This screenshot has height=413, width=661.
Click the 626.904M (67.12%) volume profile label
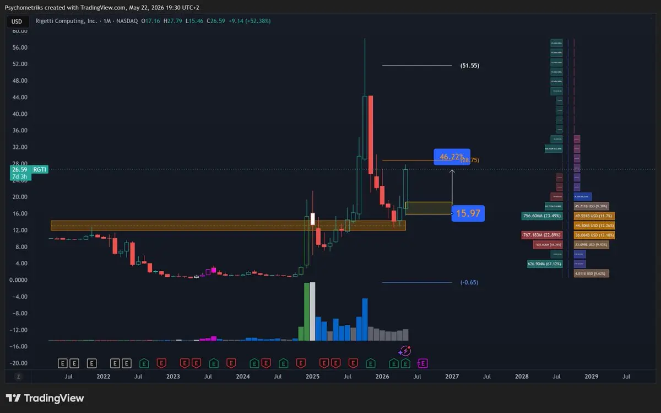click(545, 264)
